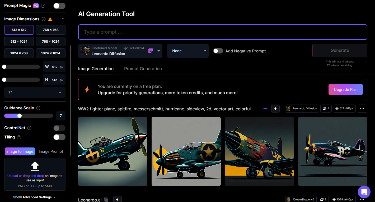Click the Generate button
Viewport: 375px width, 202px height.
click(340, 51)
